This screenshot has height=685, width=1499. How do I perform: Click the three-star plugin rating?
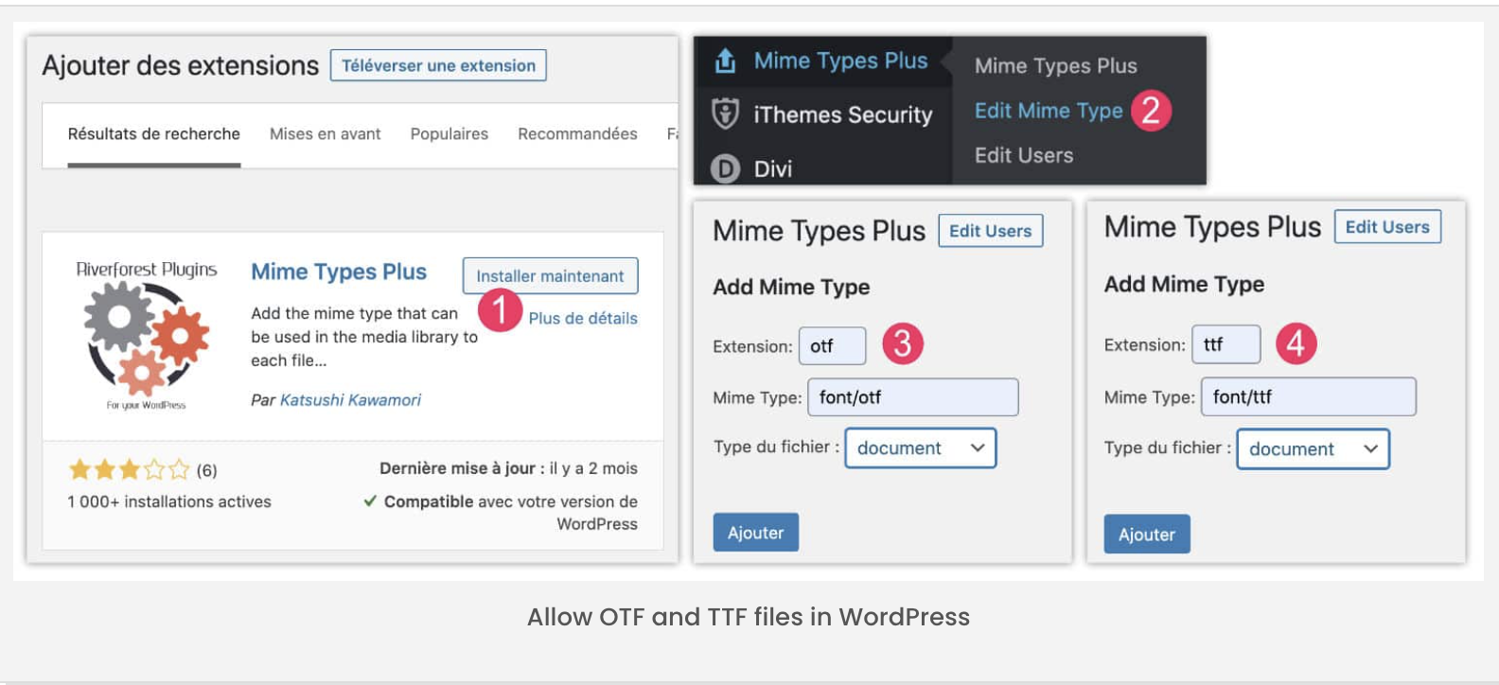point(130,469)
